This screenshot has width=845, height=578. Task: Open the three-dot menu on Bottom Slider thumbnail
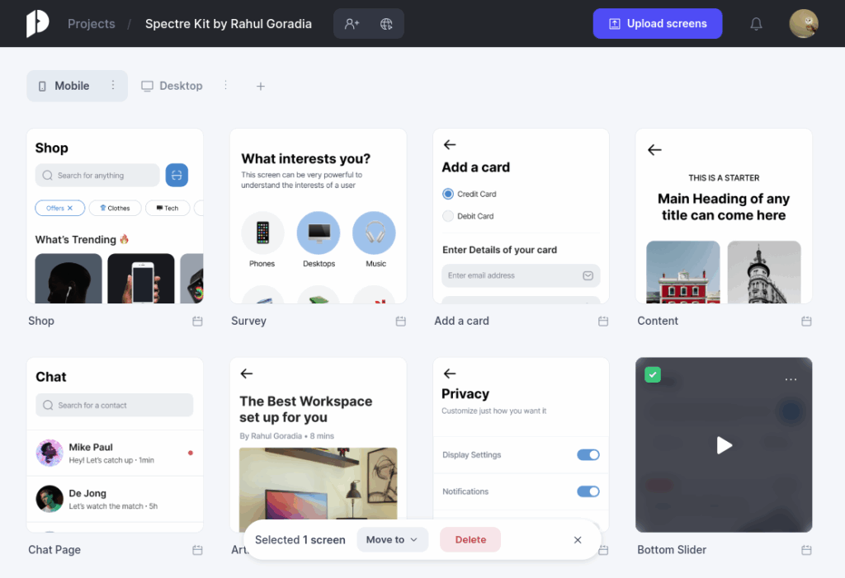(791, 379)
